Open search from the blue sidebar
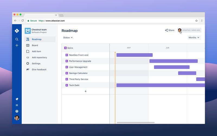 [17, 39]
